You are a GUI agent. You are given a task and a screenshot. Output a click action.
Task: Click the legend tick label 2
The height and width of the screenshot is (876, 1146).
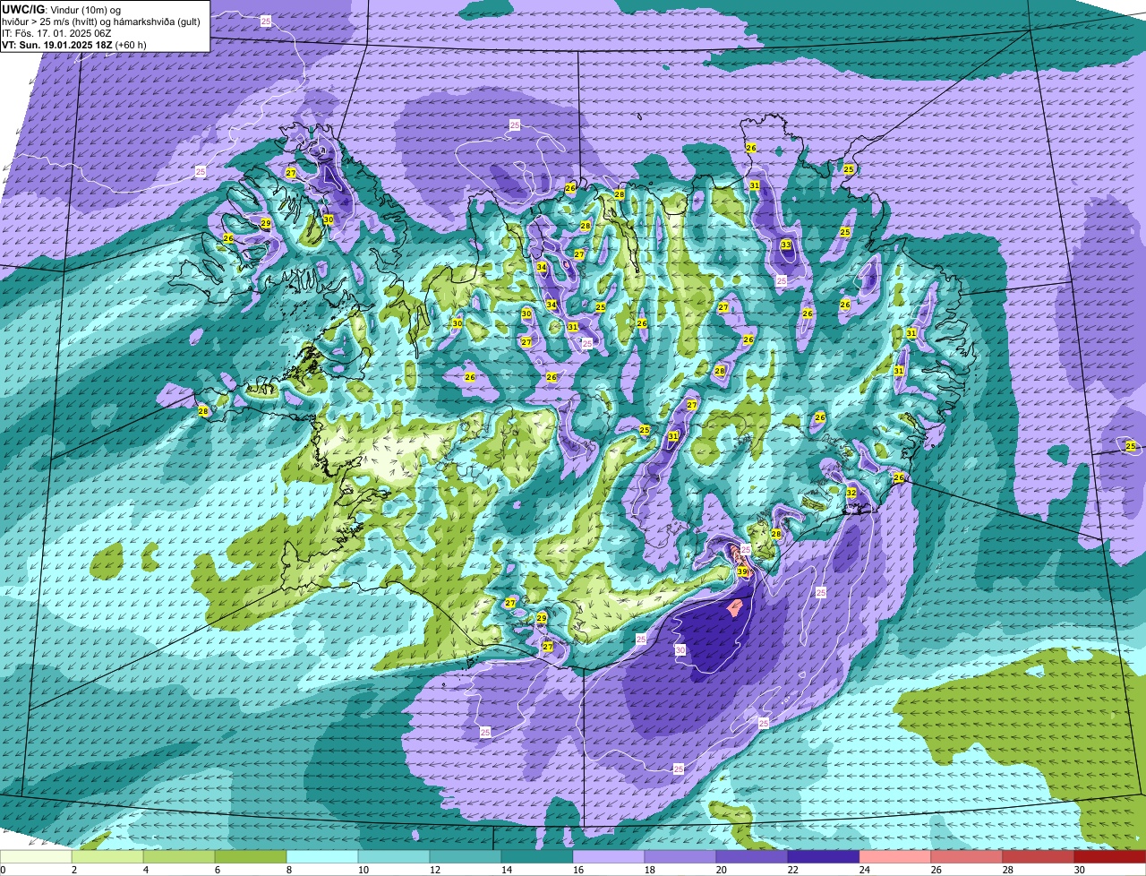(74, 870)
